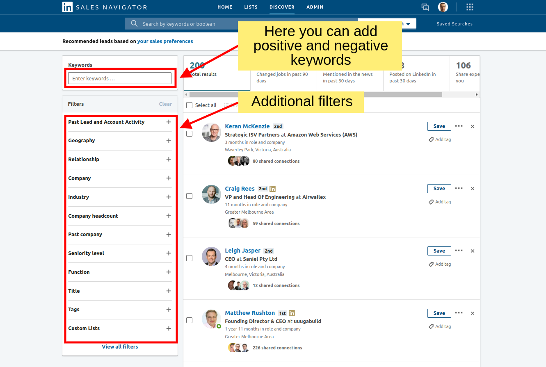Screen dimensions: 546x367
Task: Select Posted on LinkedIn in past 30 days tab
Action: coord(416,73)
